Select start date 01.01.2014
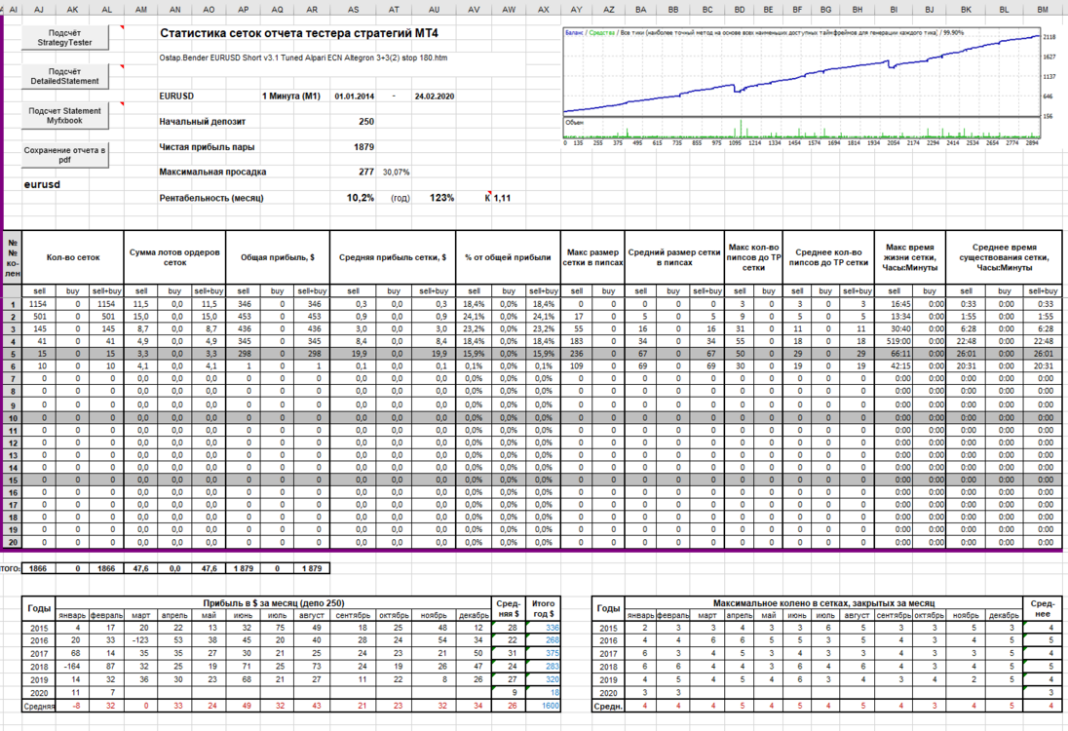Image resolution: width=1068 pixels, height=731 pixels. 354,96
